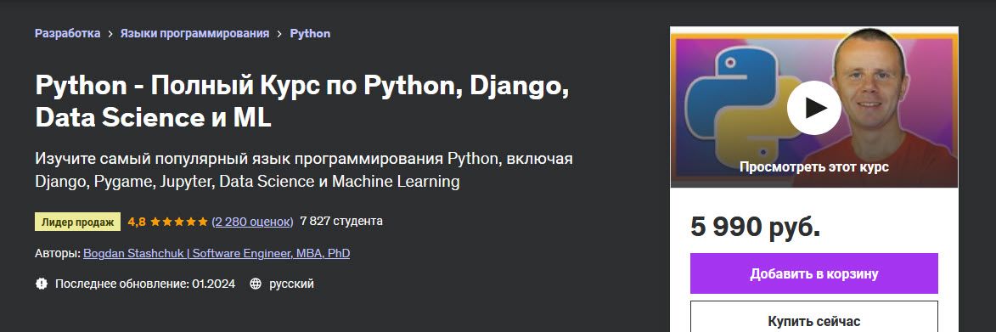This screenshot has height=332, width=996.
Task: Go to the Python breadcrumb topic
Action: (x=310, y=34)
